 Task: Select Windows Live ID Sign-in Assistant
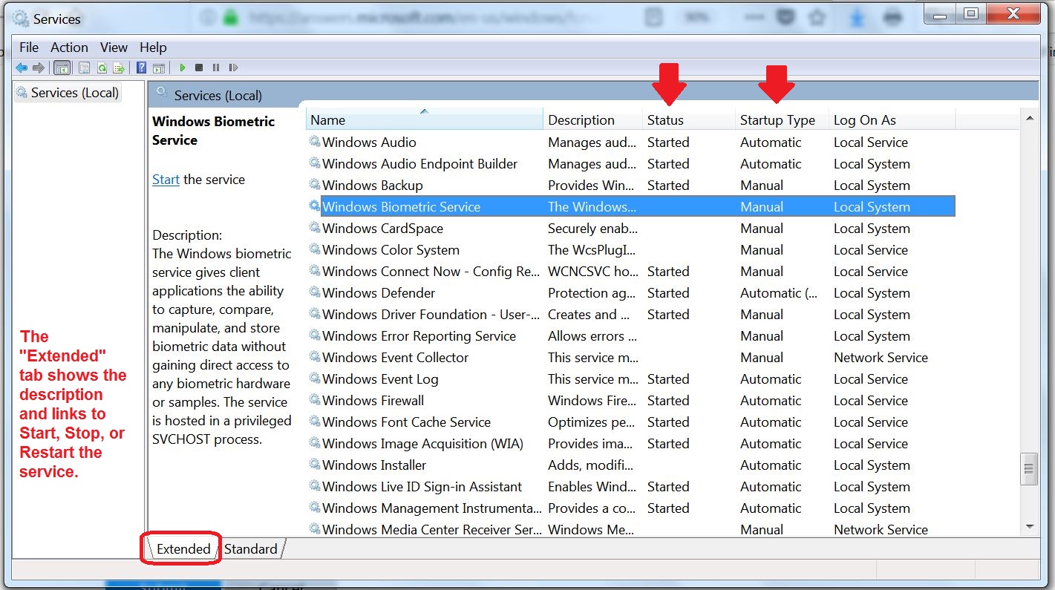point(422,487)
